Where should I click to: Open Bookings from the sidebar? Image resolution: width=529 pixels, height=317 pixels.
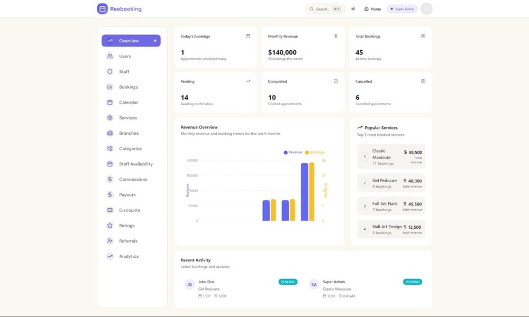tap(128, 87)
